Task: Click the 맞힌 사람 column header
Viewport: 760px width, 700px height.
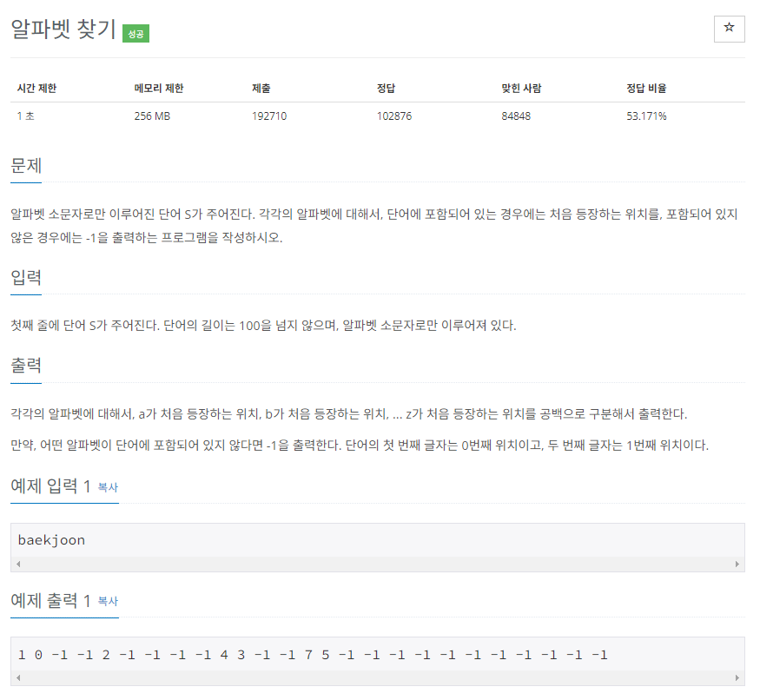Action: tap(521, 89)
